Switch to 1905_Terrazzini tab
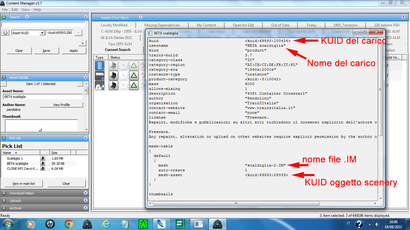The width and height of the screenshot is (410, 230). point(345,25)
